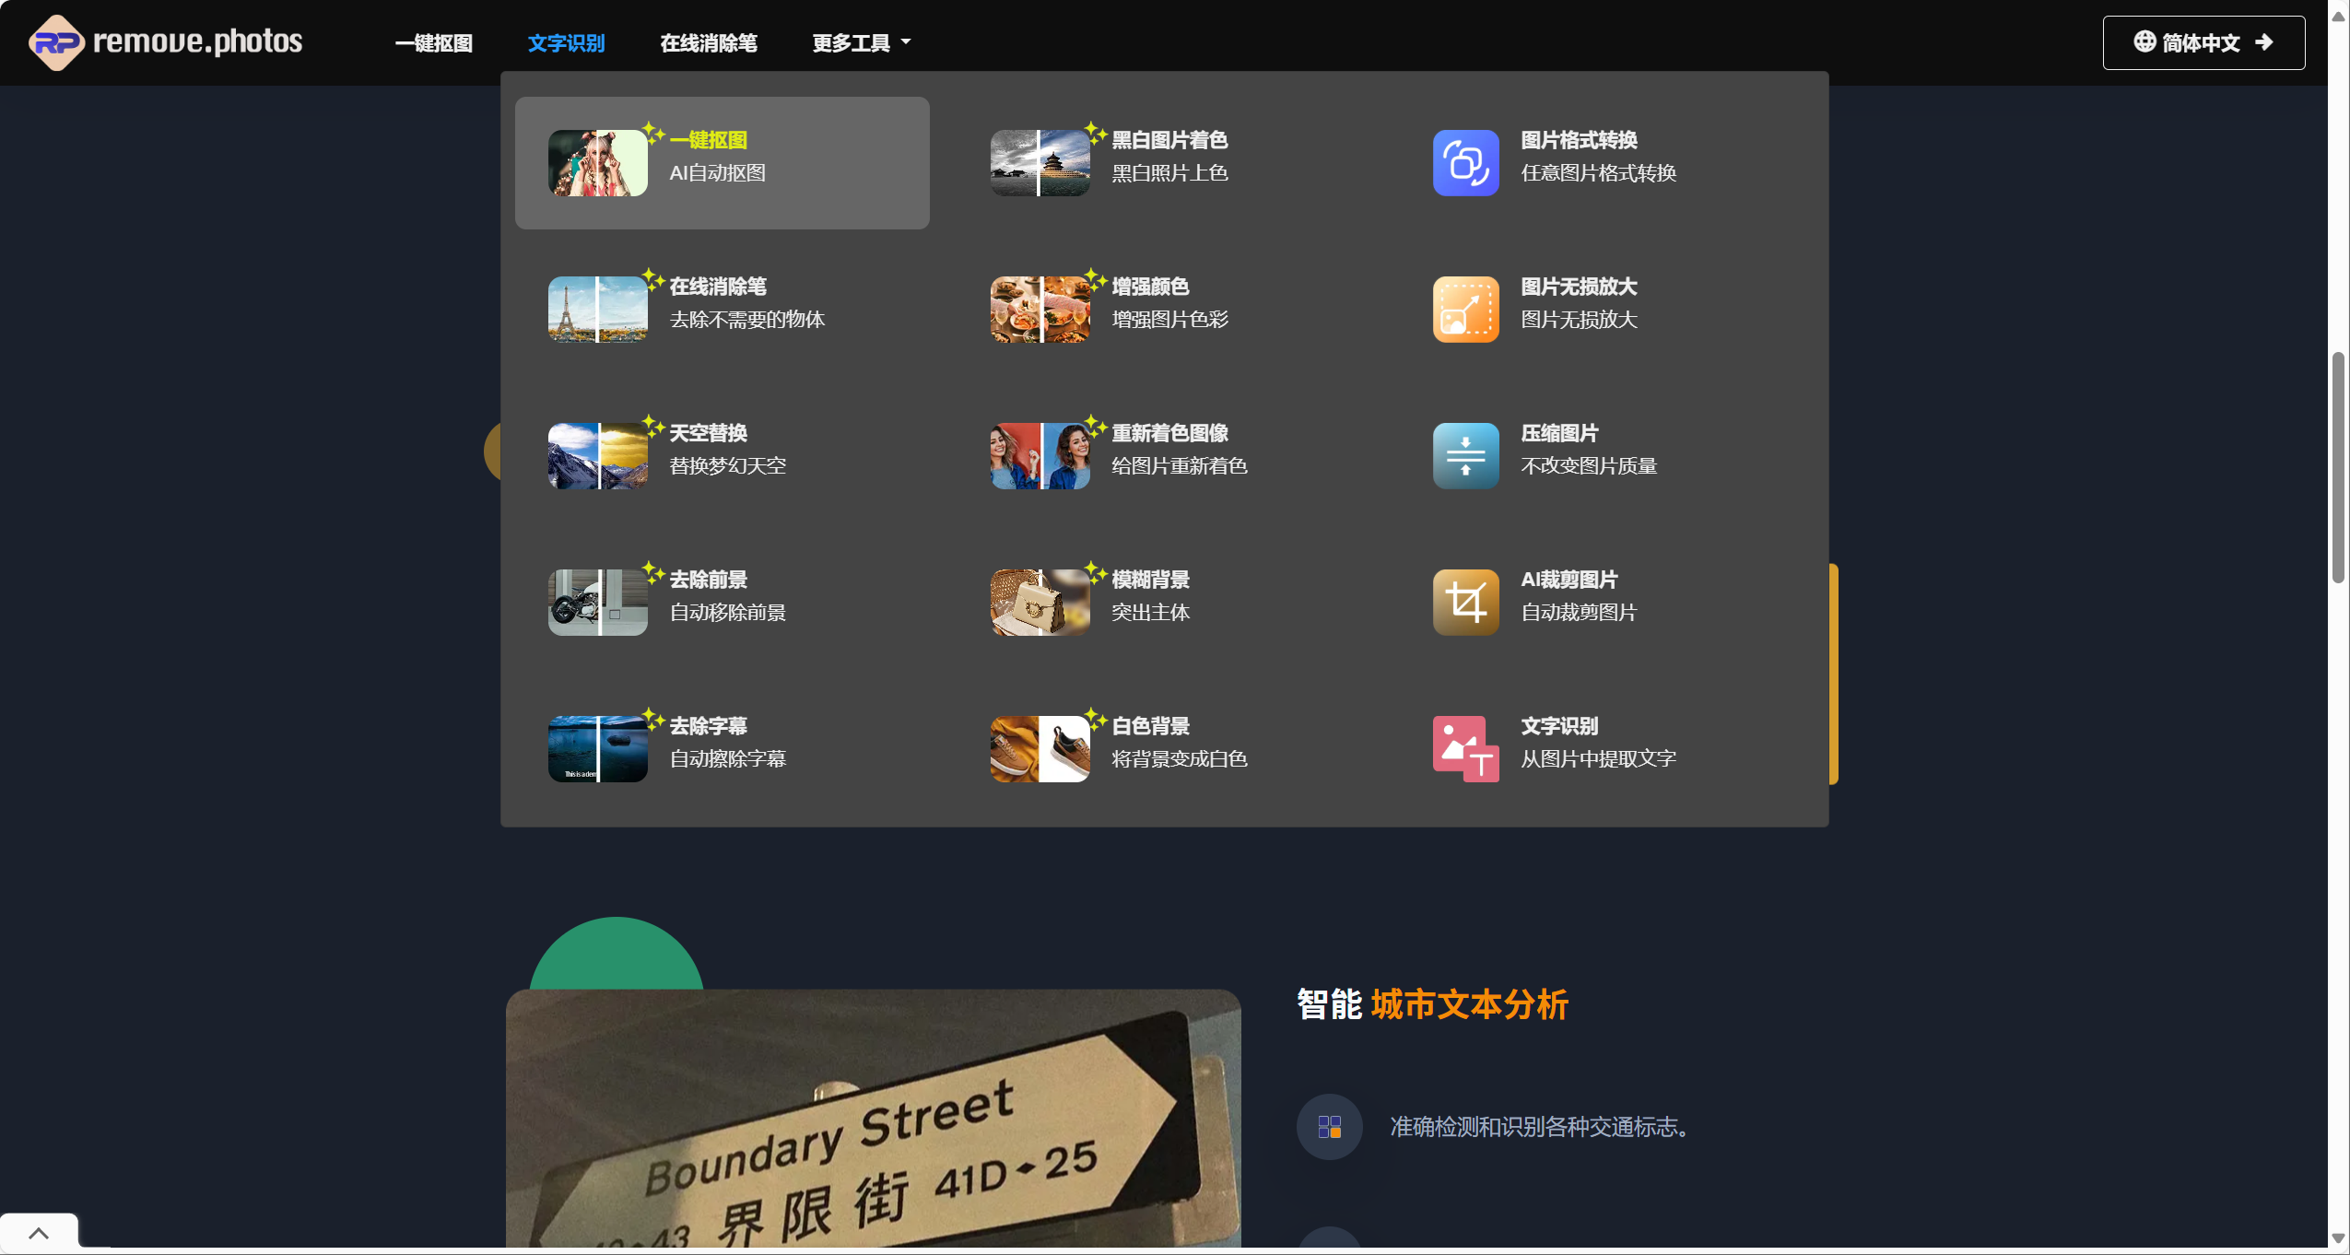Open the 天空替换 menu entry title
Screen dimensions: 2350x1255
click(x=708, y=433)
